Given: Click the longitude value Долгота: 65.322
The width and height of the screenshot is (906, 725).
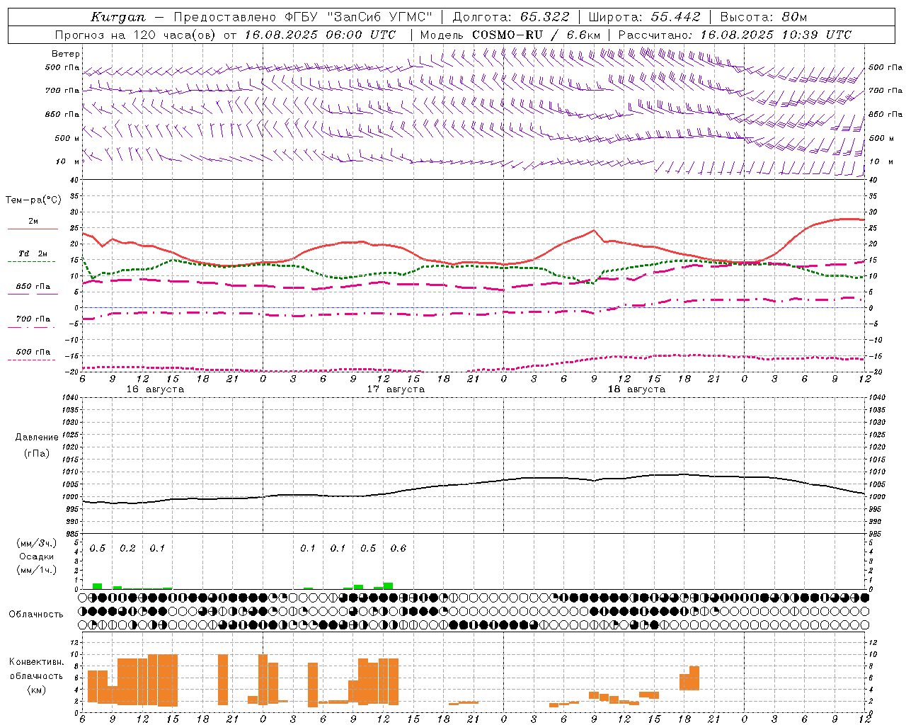Looking at the screenshot, I should (x=510, y=17).
